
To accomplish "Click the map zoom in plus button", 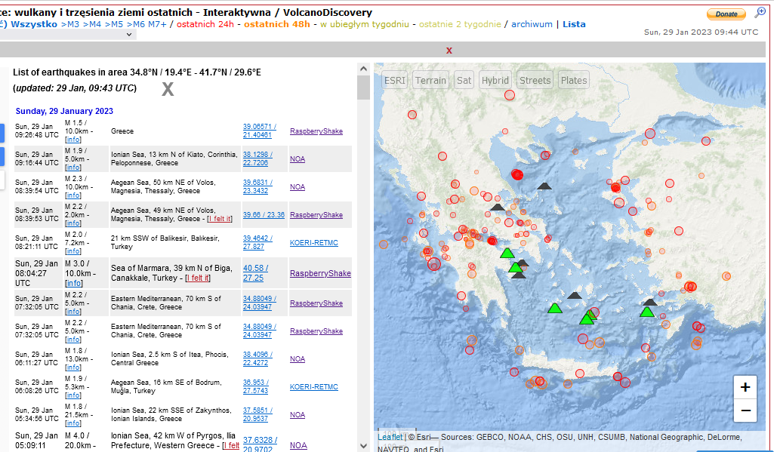I will [x=745, y=387].
